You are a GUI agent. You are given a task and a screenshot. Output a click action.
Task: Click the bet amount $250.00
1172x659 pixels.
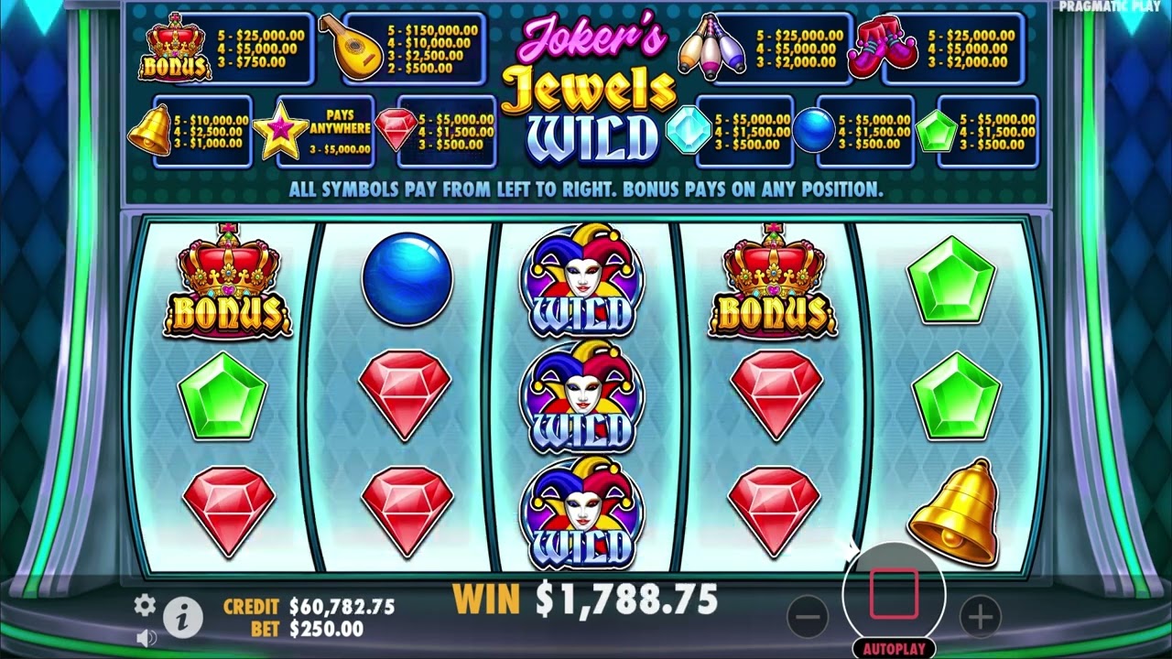[326, 630]
